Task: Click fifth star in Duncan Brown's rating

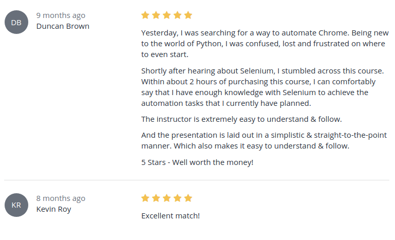Action: [x=188, y=15]
